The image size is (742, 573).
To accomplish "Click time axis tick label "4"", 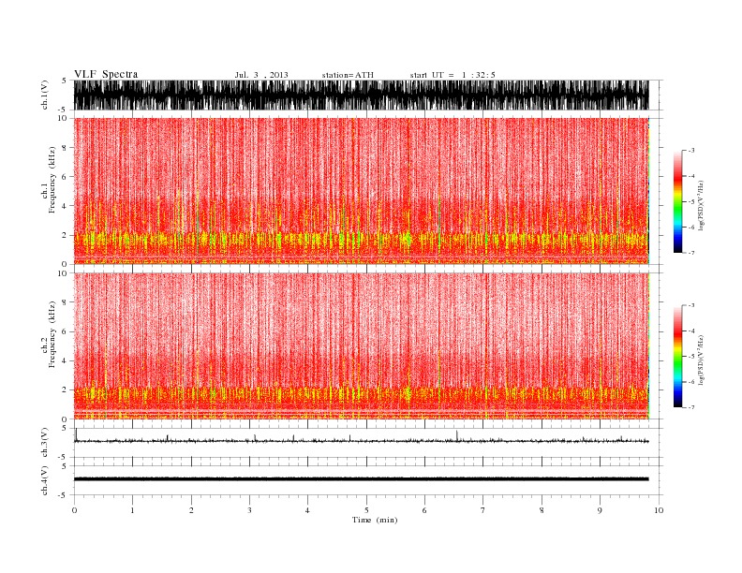I will (x=307, y=510).
